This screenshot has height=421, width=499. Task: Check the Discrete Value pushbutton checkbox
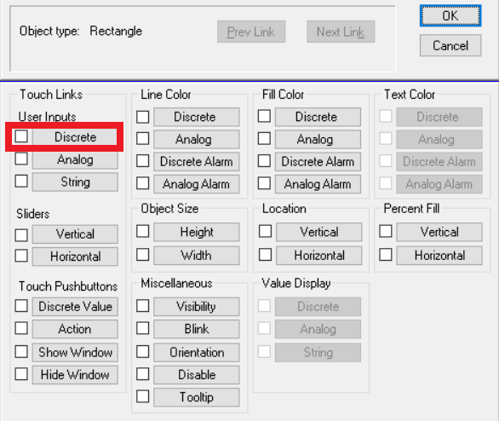click(x=21, y=306)
